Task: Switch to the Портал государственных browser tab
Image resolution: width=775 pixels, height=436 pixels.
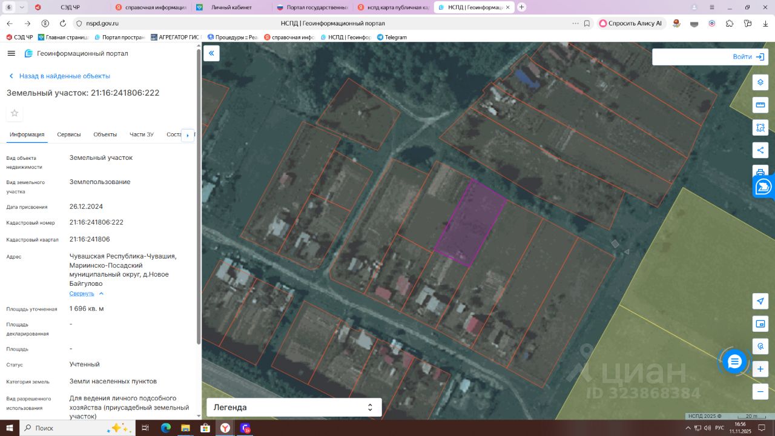Action: [x=312, y=7]
